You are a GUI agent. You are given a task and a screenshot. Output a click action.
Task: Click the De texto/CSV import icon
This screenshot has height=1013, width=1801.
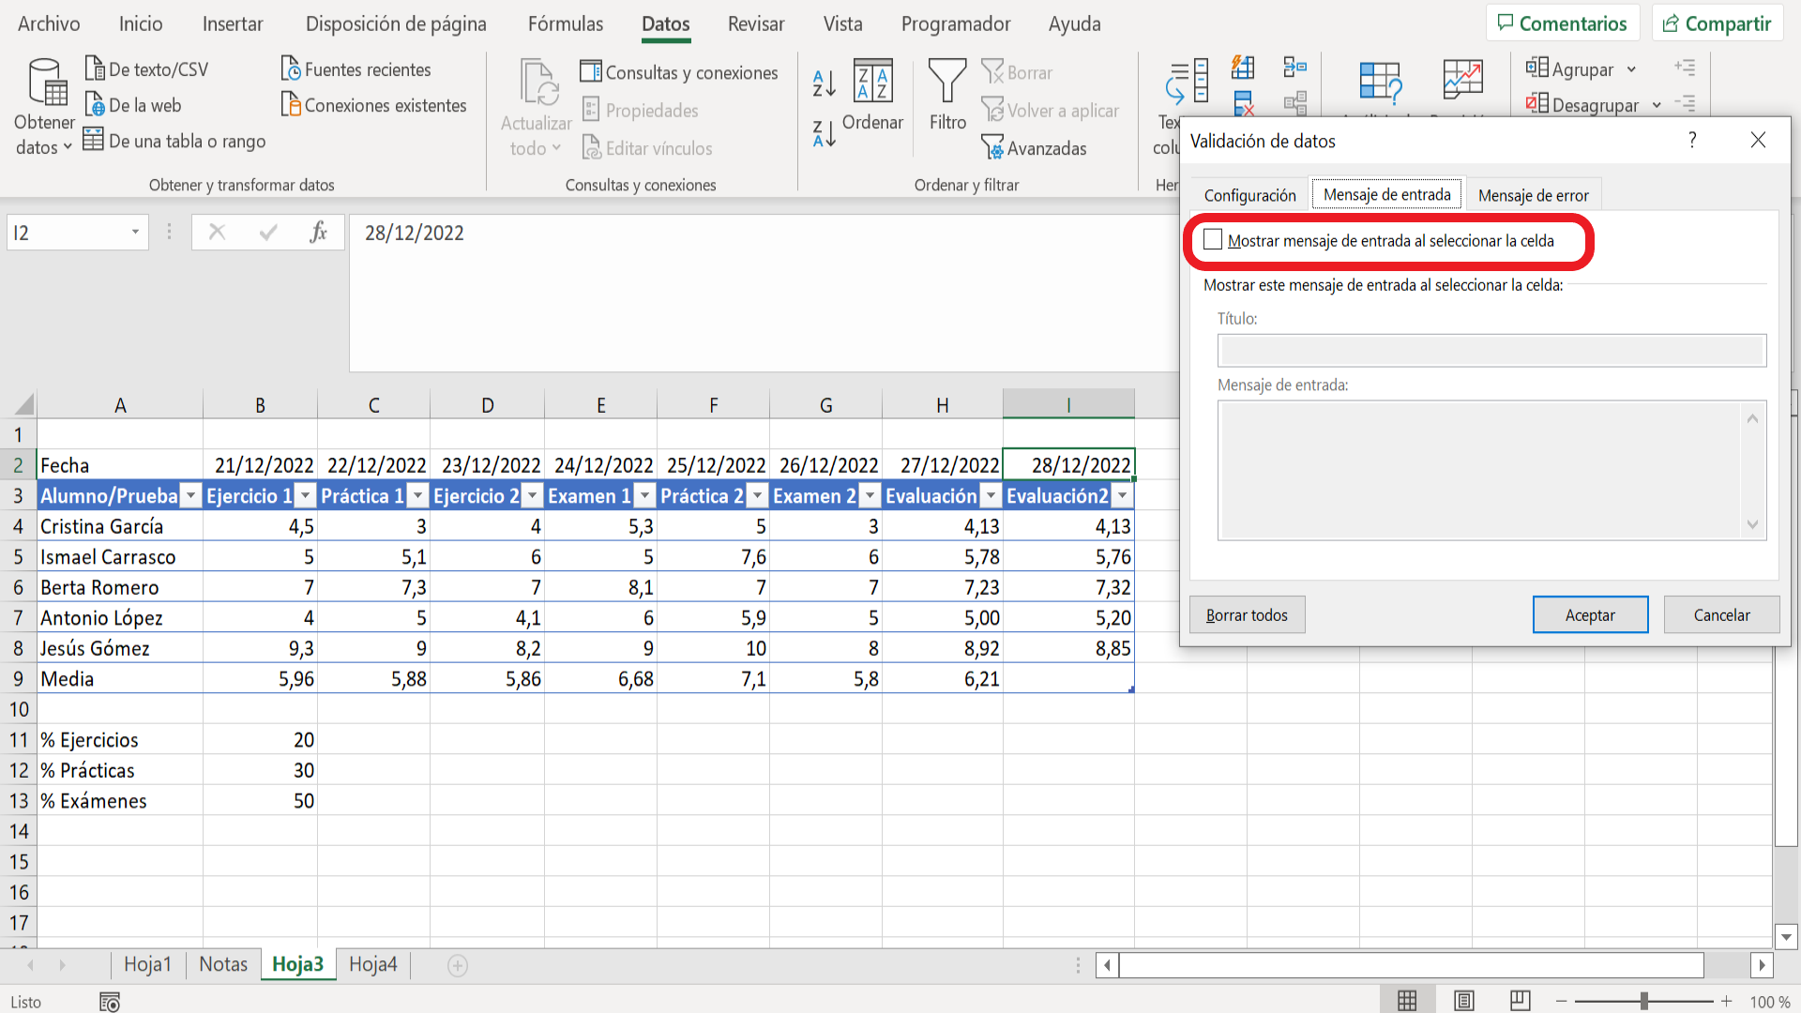point(95,68)
